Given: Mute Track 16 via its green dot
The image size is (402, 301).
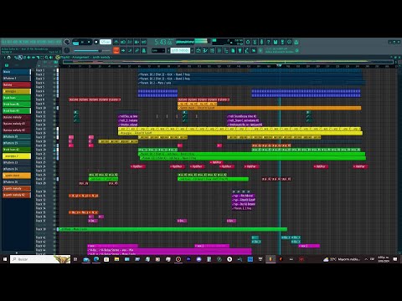Looking at the screenshot, I should pos(54,133).
